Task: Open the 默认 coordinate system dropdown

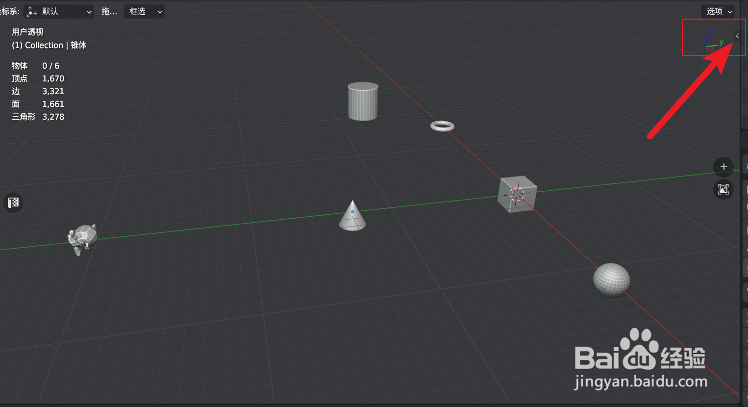Action: coord(58,11)
